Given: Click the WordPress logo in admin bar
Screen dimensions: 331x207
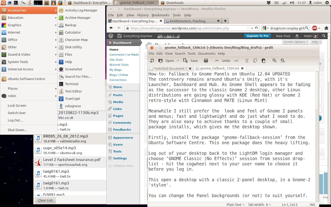Looking at the screenshot, I should (x=111, y=36).
